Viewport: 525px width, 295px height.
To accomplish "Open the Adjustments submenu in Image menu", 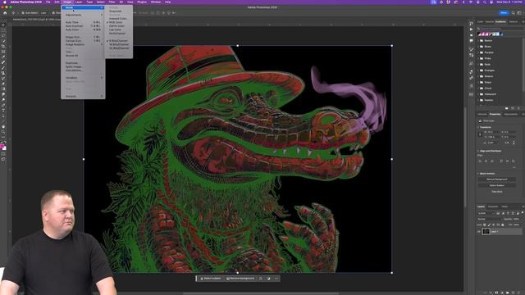I will coord(83,15).
